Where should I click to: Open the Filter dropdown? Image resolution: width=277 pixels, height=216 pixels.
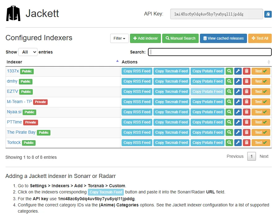pyautogui.click(x=119, y=38)
